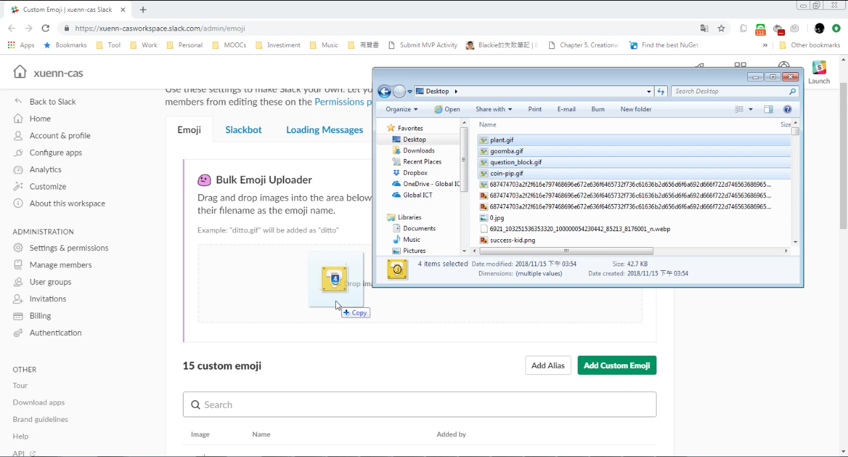Expand the Share with dropdown in Explorer

point(494,109)
